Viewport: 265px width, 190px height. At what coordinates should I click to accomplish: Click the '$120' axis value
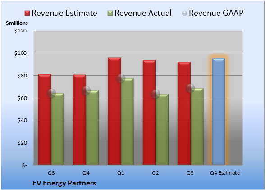[20, 31]
